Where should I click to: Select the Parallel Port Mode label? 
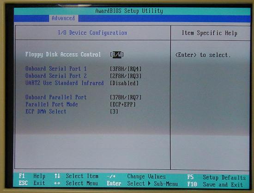52,105
